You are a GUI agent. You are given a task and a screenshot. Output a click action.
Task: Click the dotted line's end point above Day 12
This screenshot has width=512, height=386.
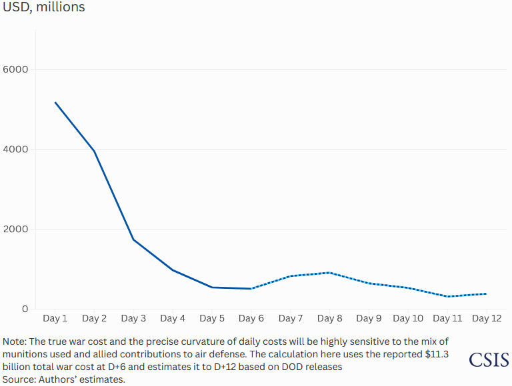click(486, 293)
